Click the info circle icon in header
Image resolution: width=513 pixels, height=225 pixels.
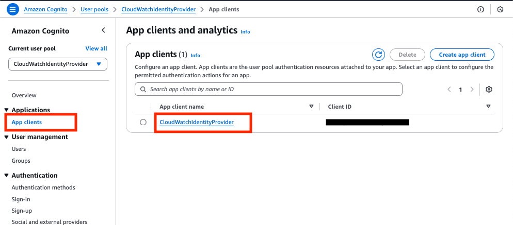(x=480, y=9)
